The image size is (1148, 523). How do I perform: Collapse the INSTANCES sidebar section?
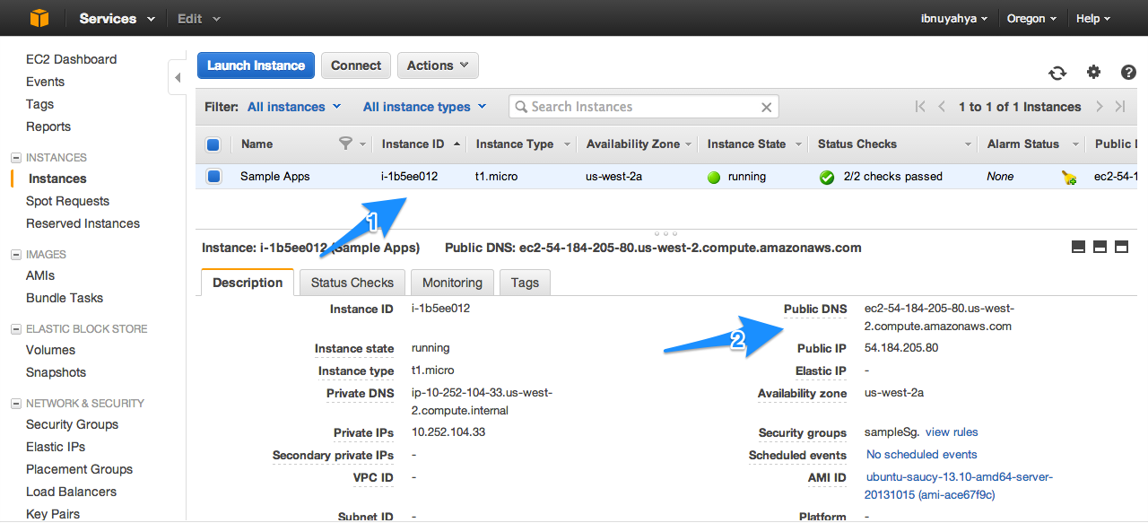tap(15, 158)
